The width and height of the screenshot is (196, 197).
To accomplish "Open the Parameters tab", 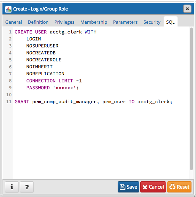I will pyautogui.click(x=125, y=22).
